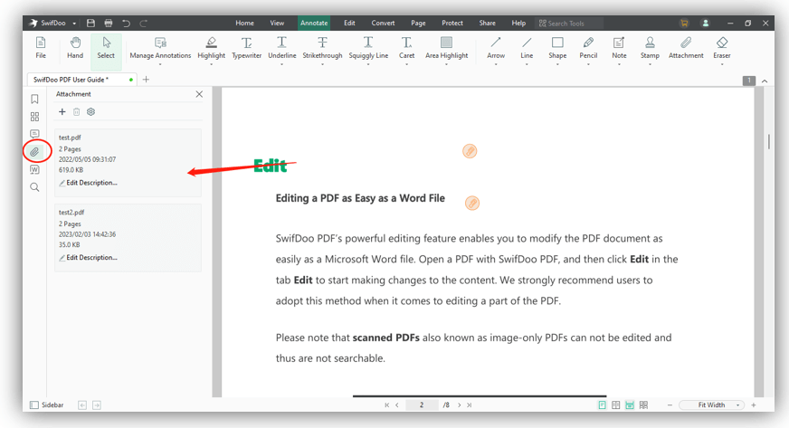Open the Fit Width zoom dropdown

[x=711, y=404]
